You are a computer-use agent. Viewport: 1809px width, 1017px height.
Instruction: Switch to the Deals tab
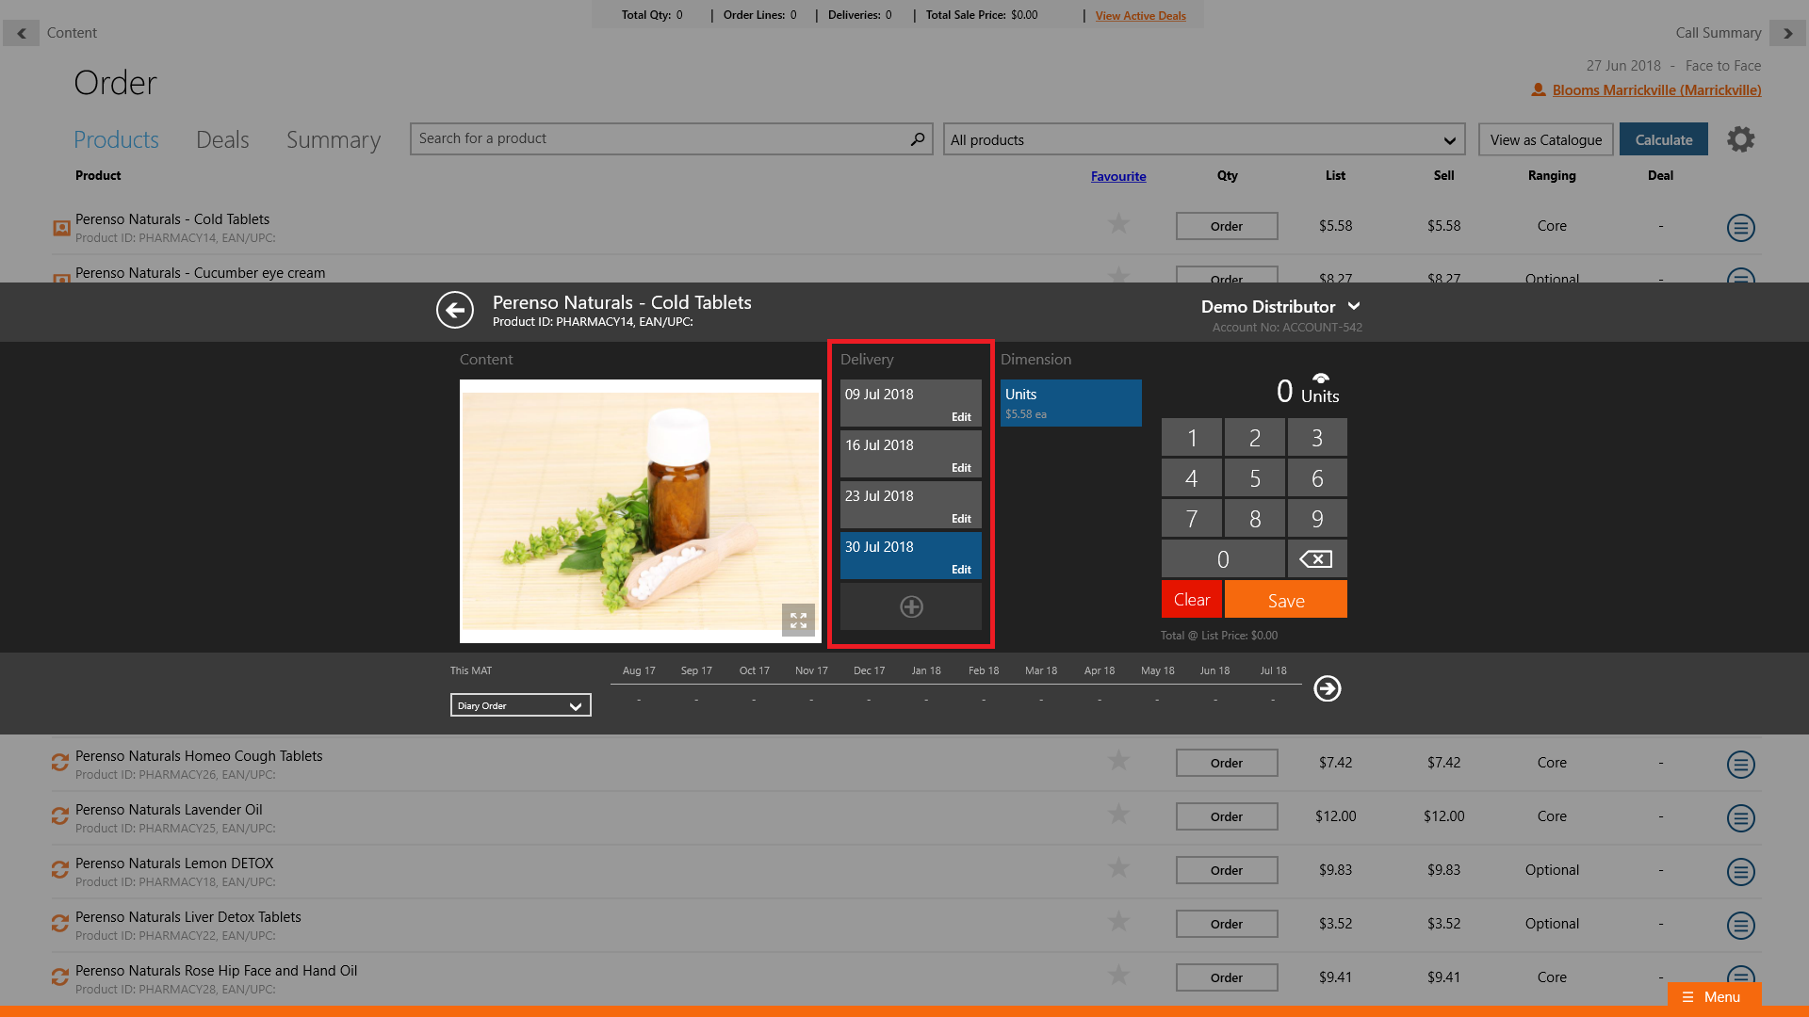[x=222, y=140]
